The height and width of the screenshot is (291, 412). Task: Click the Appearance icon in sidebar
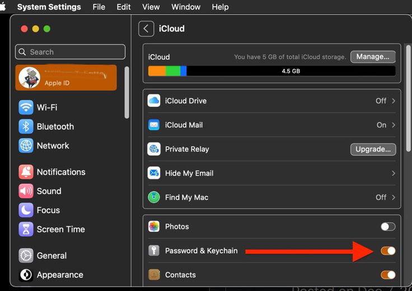click(x=26, y=274)
